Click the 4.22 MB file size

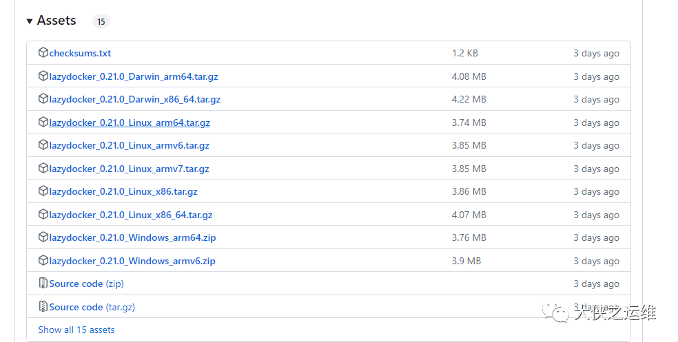point(469,99)
